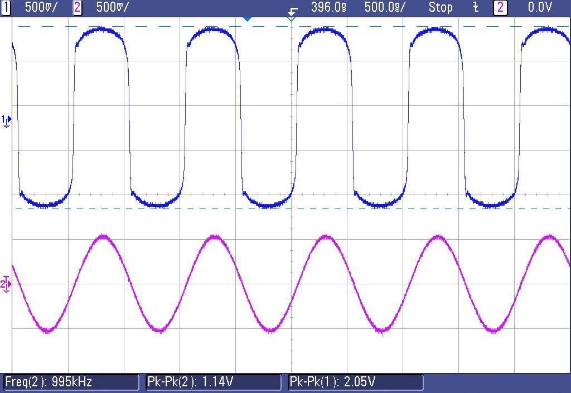Select the falling edge trigger slope icon
The height and width of the screenshot is (393, 571).
tap(476, 7)
